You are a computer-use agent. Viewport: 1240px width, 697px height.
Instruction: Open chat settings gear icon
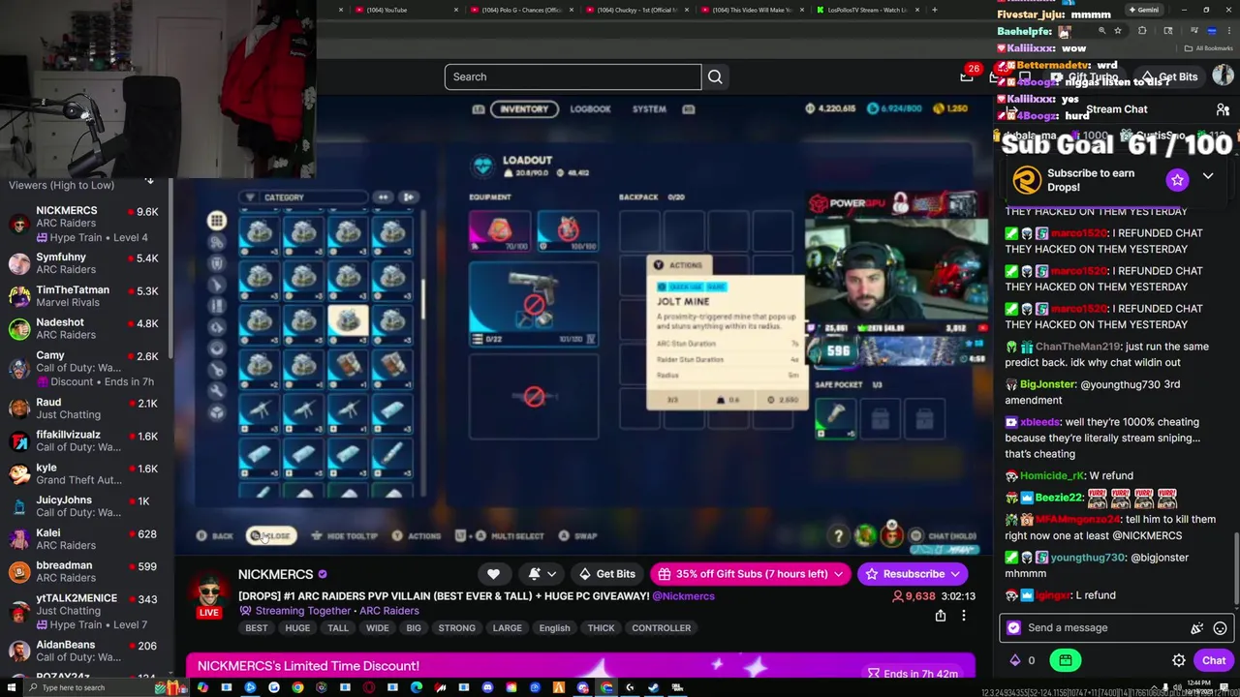pos(1179,660)
